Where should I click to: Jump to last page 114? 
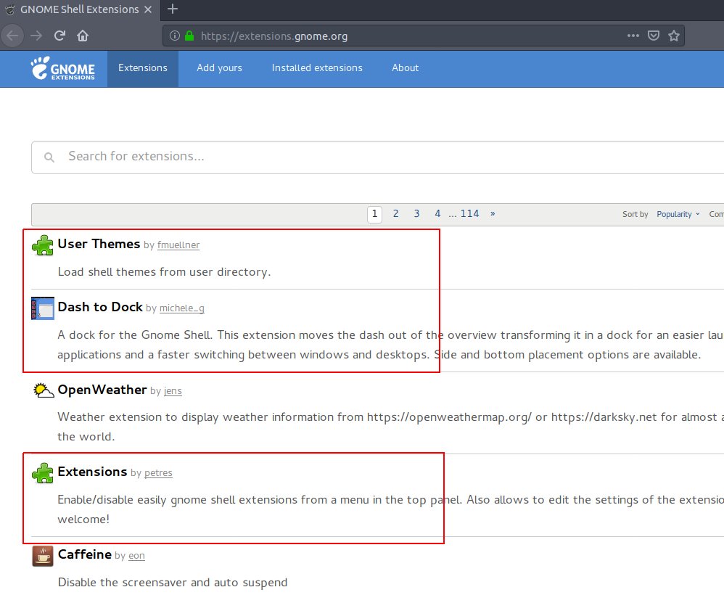click(x=469, y=214)
